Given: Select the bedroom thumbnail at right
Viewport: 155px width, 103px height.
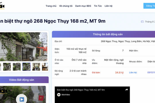Looking at the screenshot, I should click(45, 67).
